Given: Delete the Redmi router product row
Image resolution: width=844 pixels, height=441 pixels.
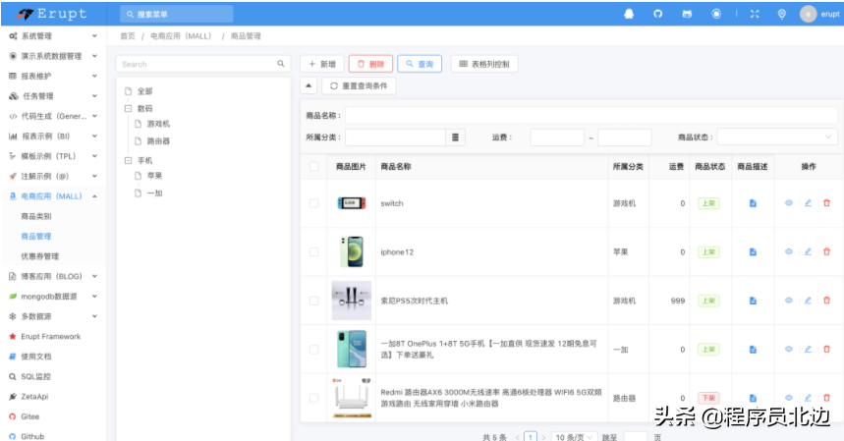Looking at the screenshot, I should point(826,398).
